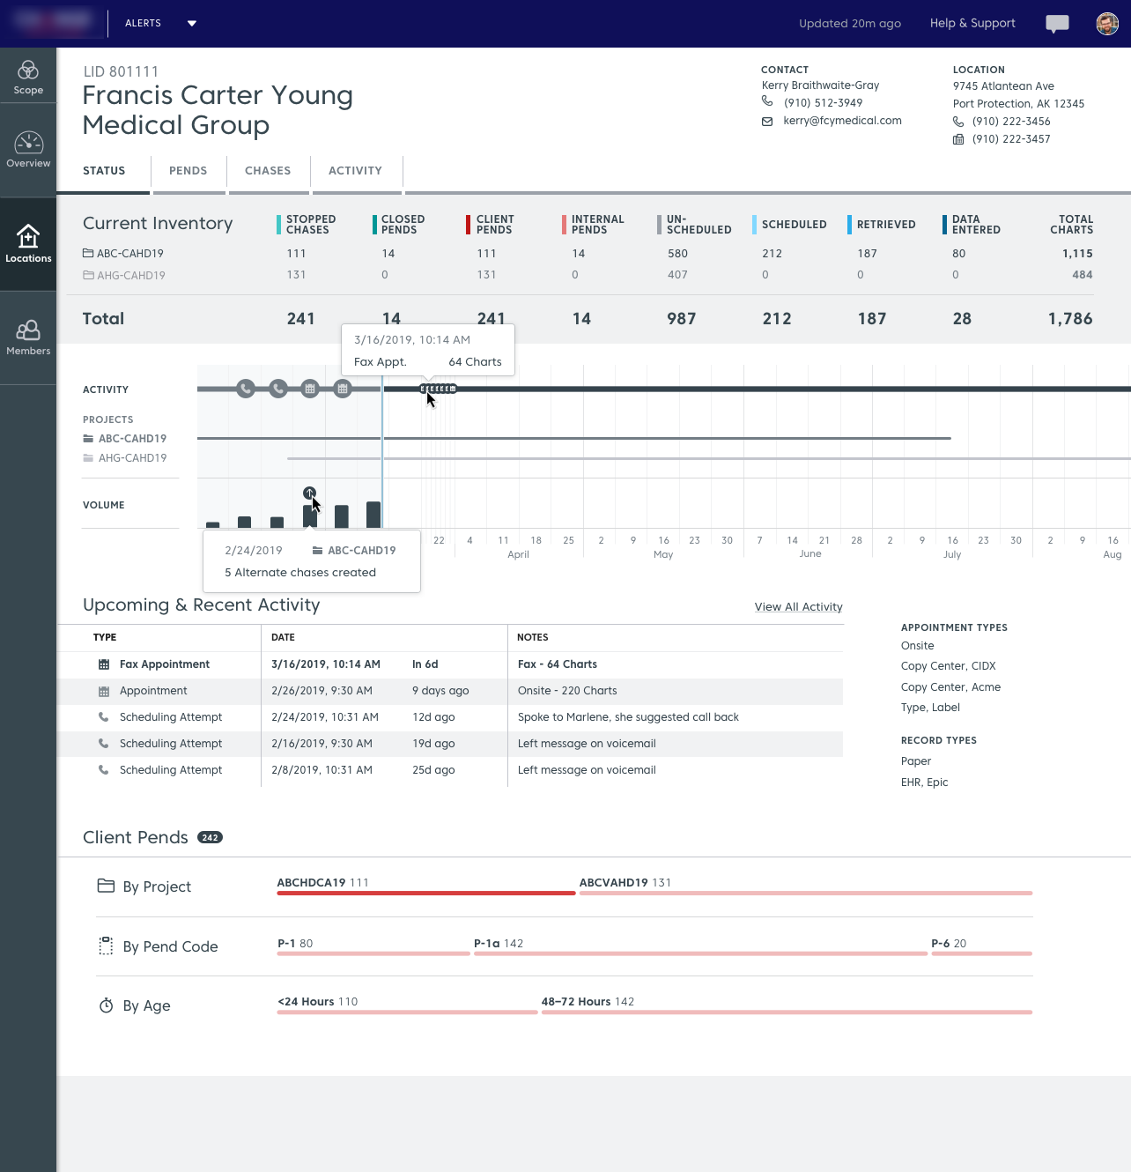Click the P-1 pend code bar
Screen dimensions: 1131x1172
click(x=373, y=953)
